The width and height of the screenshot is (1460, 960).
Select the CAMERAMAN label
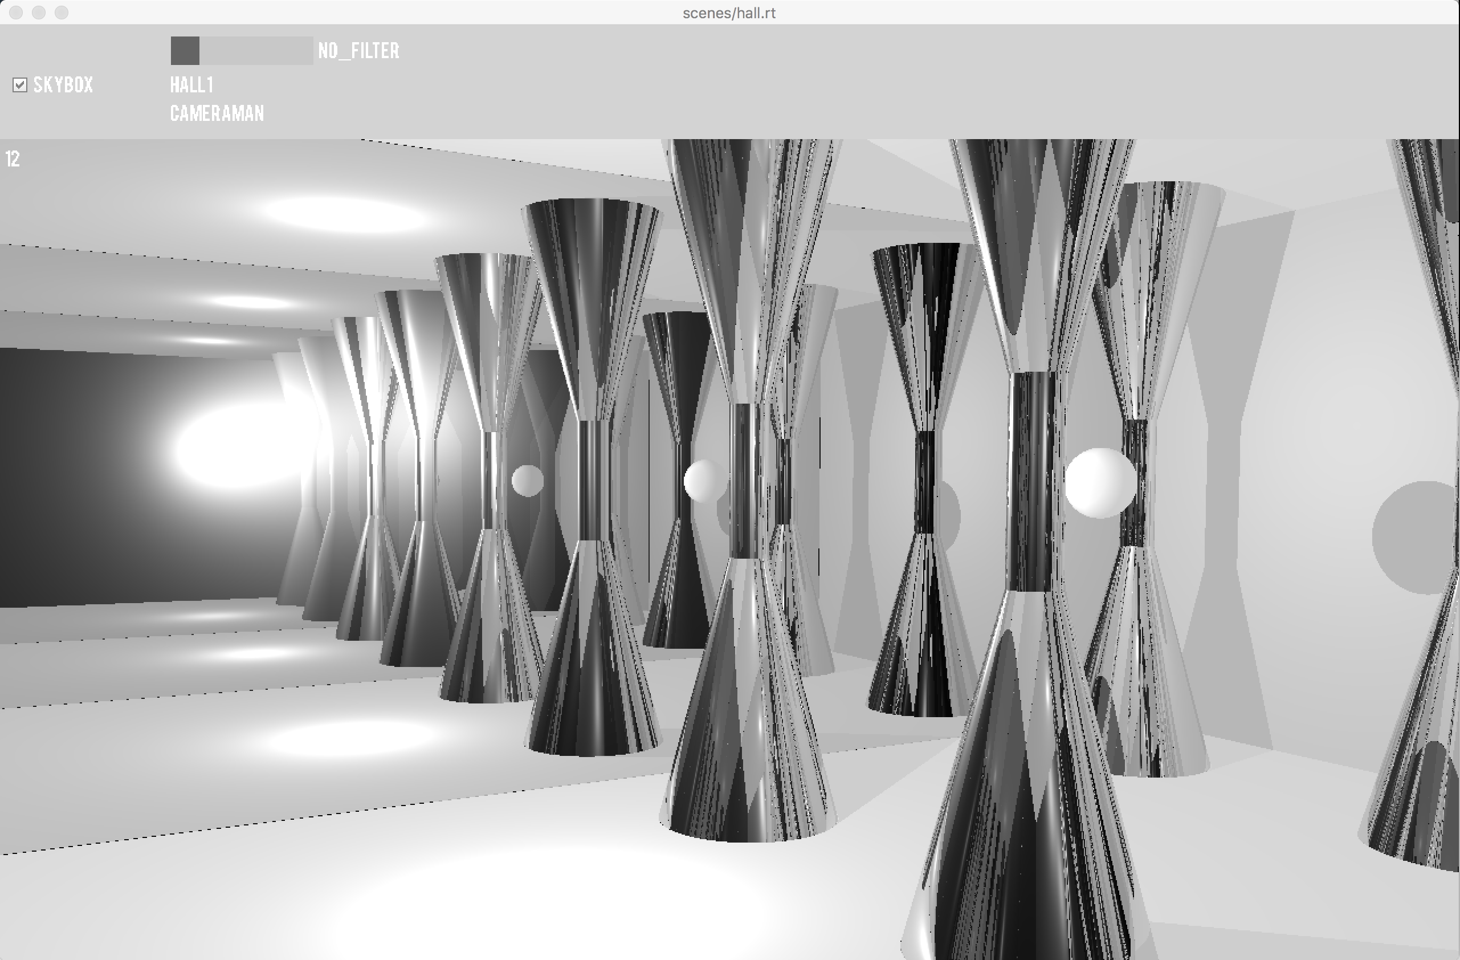(217, 113)
